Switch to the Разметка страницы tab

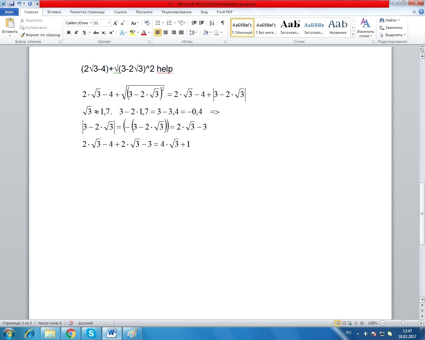tap(87, 12)
